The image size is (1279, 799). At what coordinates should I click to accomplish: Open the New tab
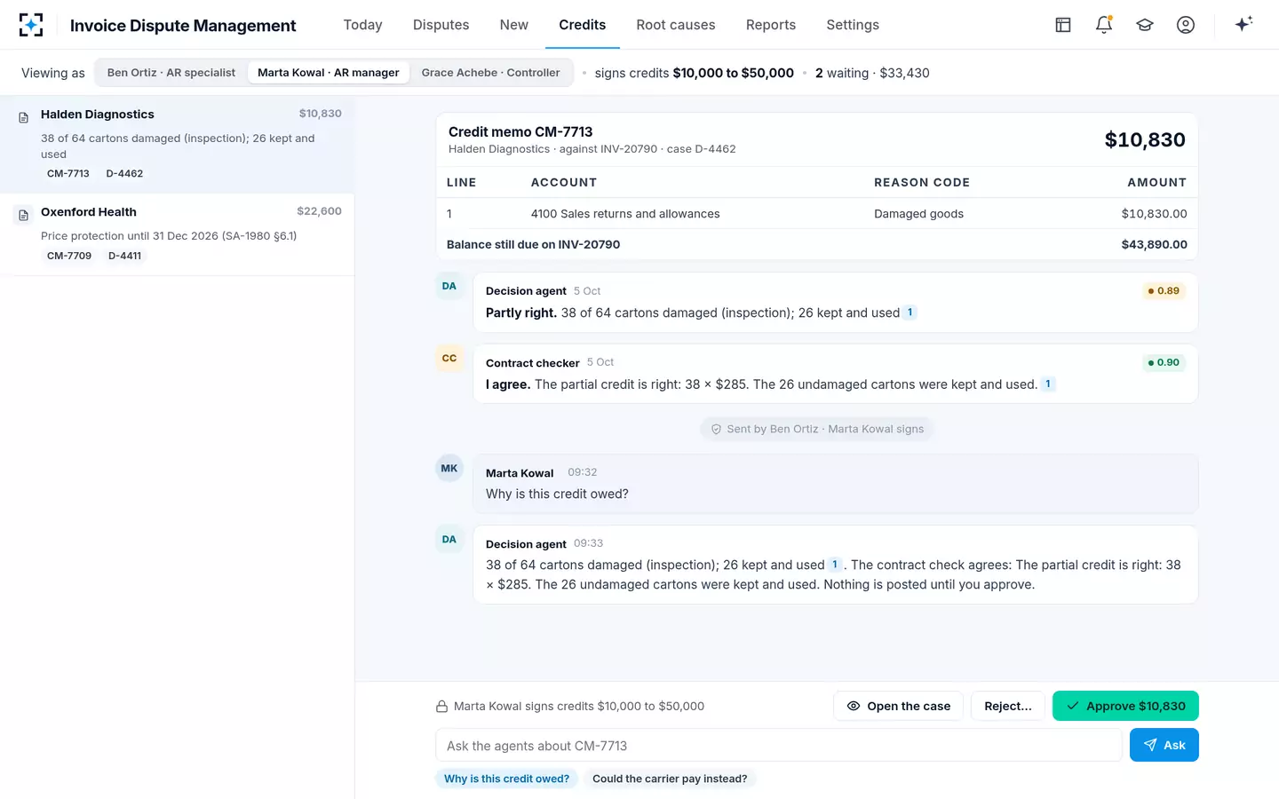pos(514,25)
